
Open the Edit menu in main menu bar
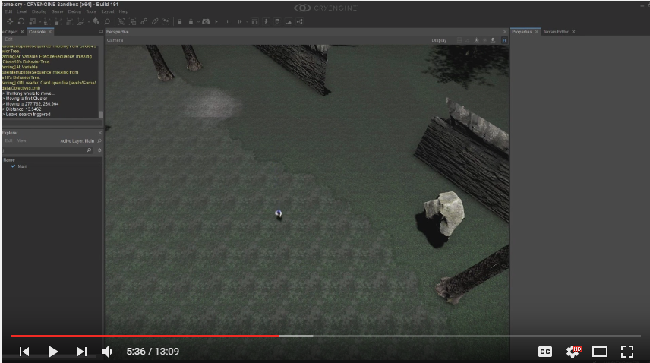[x=8, y=11]
